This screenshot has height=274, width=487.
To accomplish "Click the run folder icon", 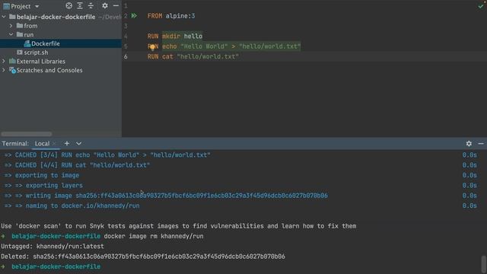I will tap(20, 34).
